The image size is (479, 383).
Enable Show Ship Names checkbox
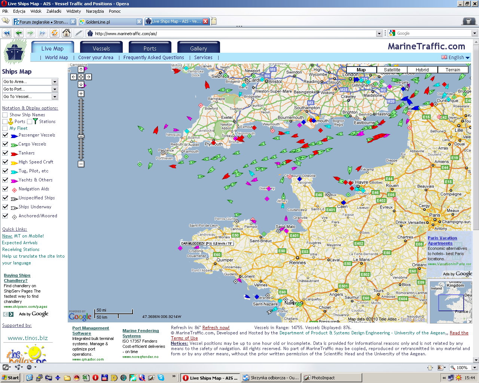[5, 115]
